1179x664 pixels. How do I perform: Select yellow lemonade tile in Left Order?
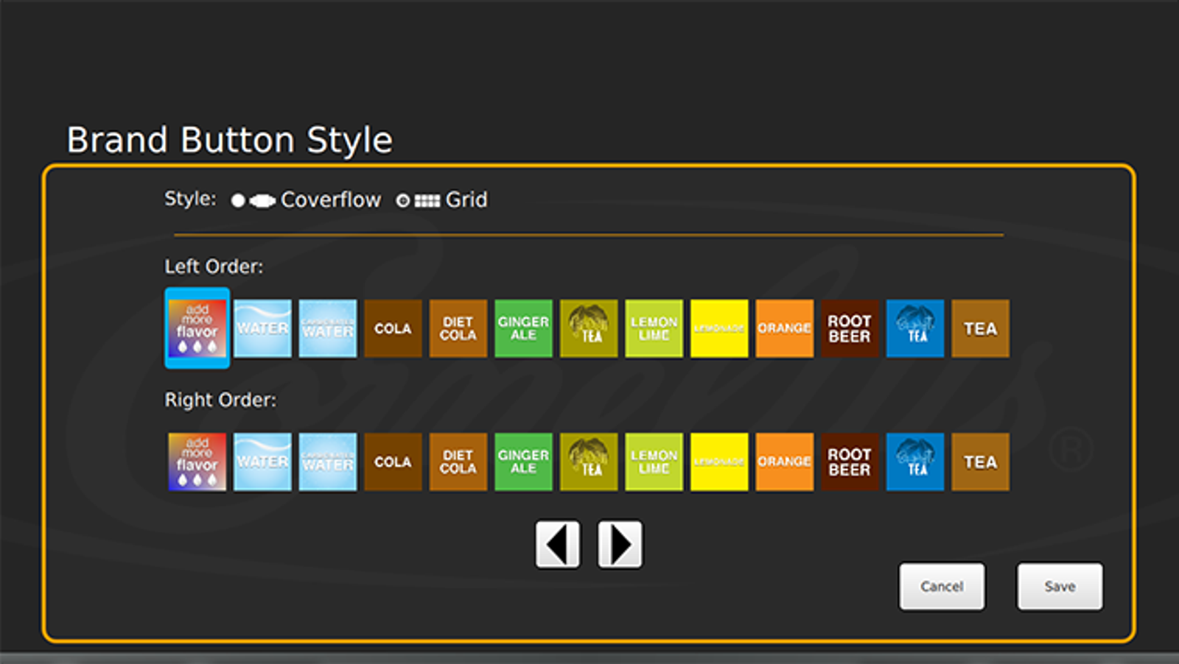[x=719, y=328]
